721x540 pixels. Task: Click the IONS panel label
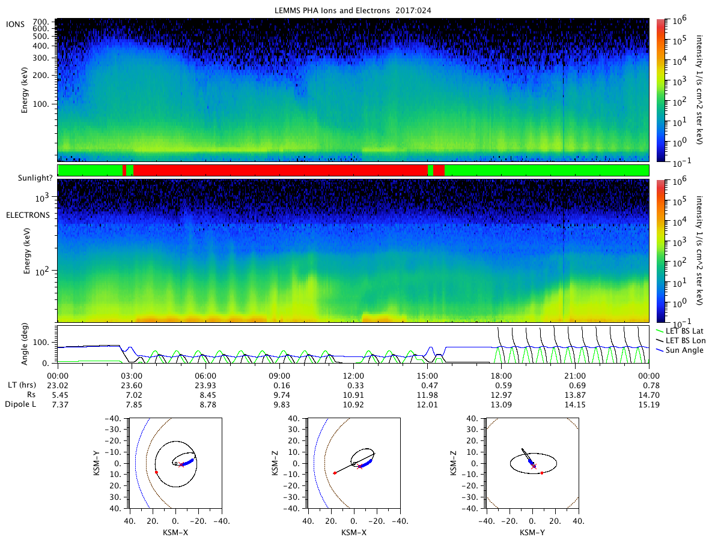click(15, 23)
